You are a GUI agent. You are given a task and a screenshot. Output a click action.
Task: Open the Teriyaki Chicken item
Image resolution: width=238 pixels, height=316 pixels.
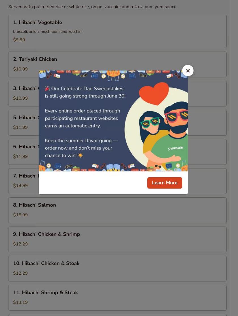click(117, 65)
